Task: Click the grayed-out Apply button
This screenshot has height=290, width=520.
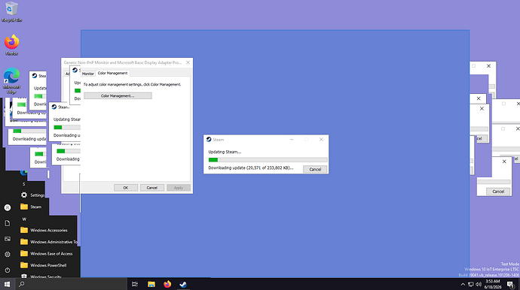Action: tap(179, 188)
